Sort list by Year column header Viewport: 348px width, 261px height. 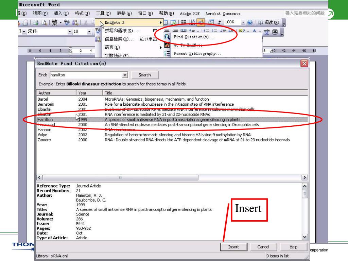point(89,93)
